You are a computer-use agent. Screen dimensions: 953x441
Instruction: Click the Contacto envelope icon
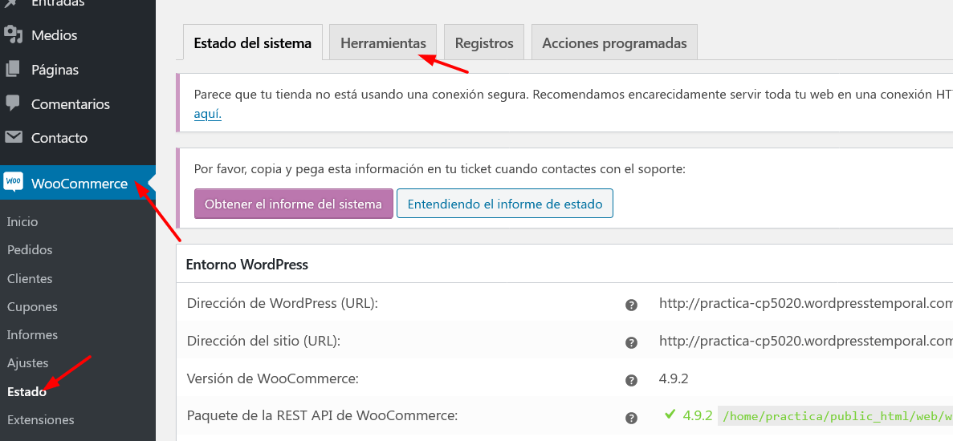click(13, 138)
